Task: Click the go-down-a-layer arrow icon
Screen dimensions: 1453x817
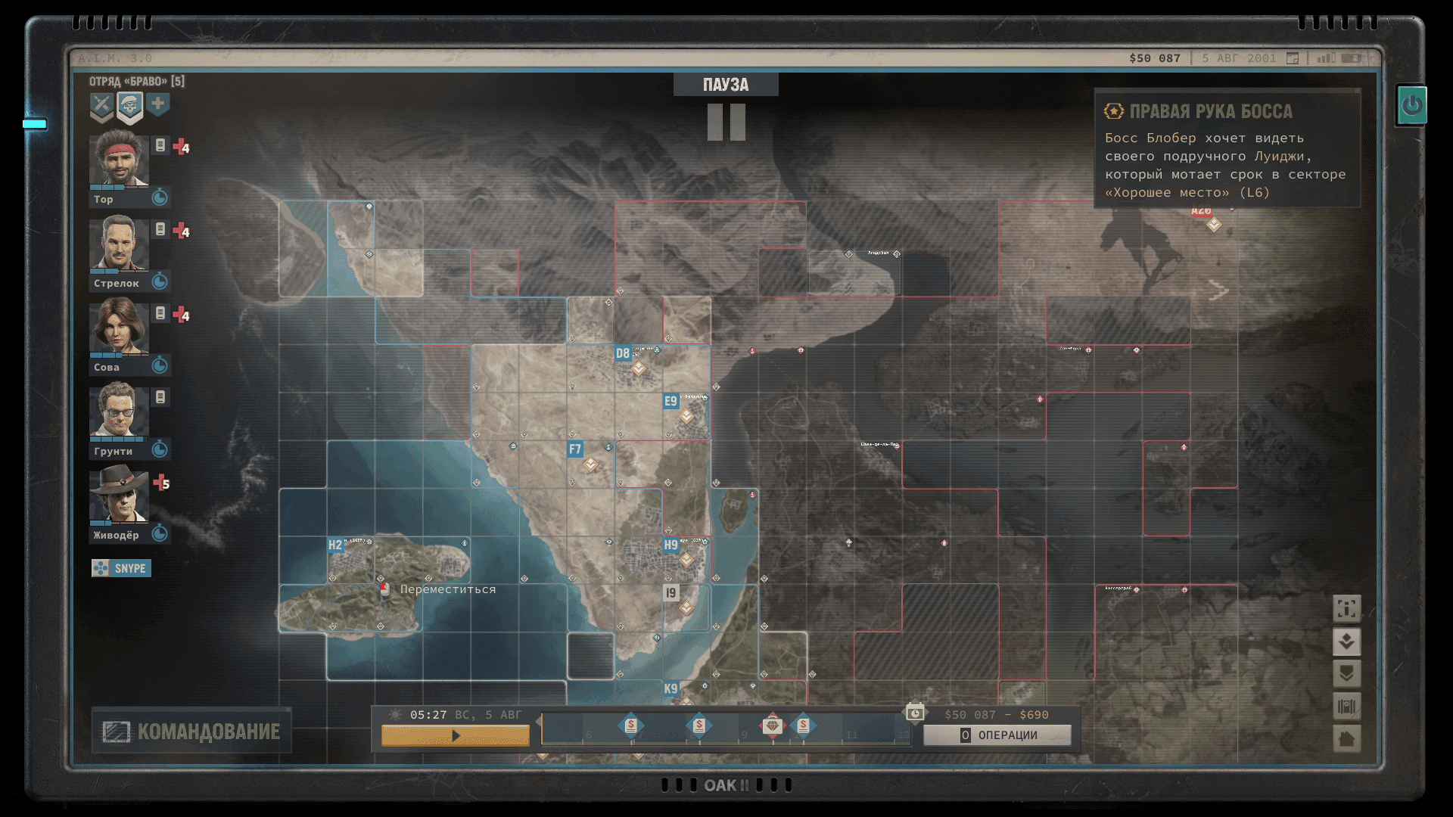Action: pyautogui.click(x=1346, y=673)
